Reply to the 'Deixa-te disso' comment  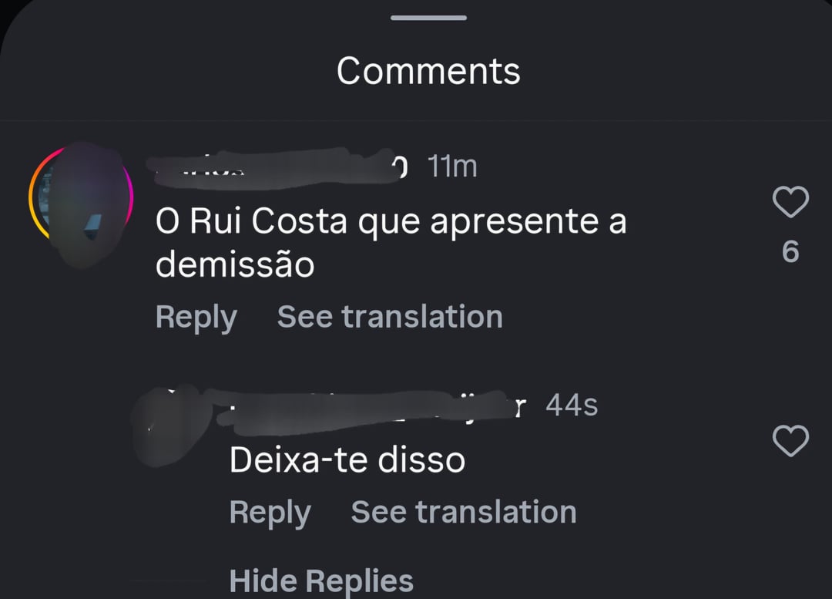click(x=270, y=513)
